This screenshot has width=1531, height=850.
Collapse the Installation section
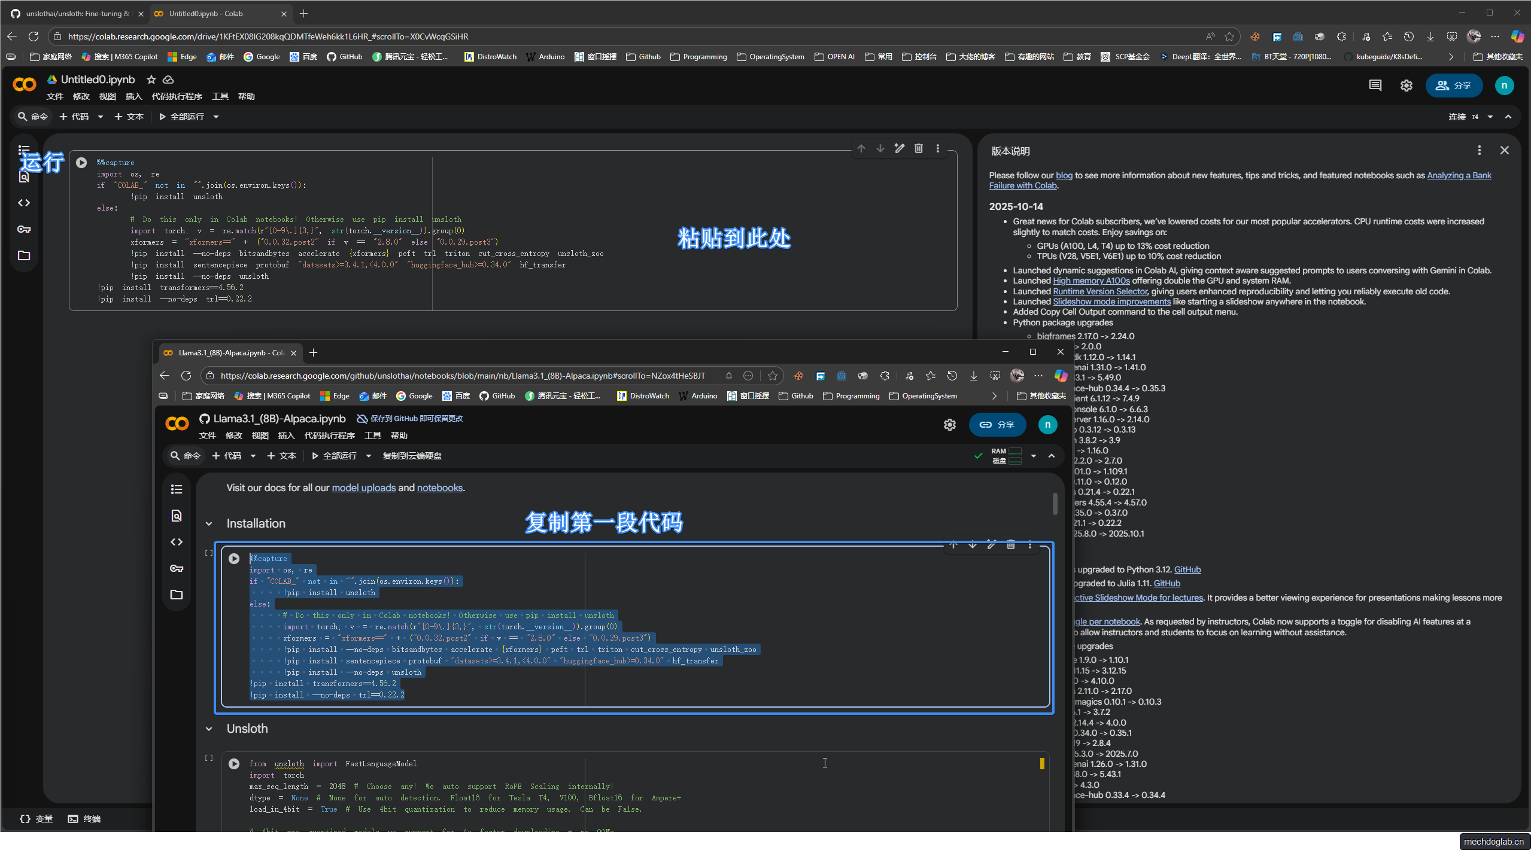coord(209,524)
